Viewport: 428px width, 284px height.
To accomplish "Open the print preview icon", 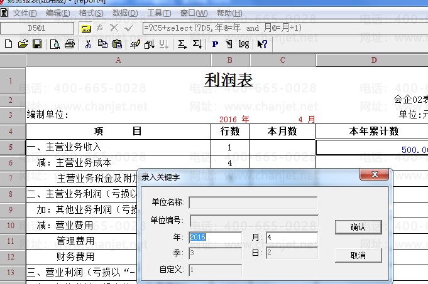I will pyautogui.click(x=55, y=44).
